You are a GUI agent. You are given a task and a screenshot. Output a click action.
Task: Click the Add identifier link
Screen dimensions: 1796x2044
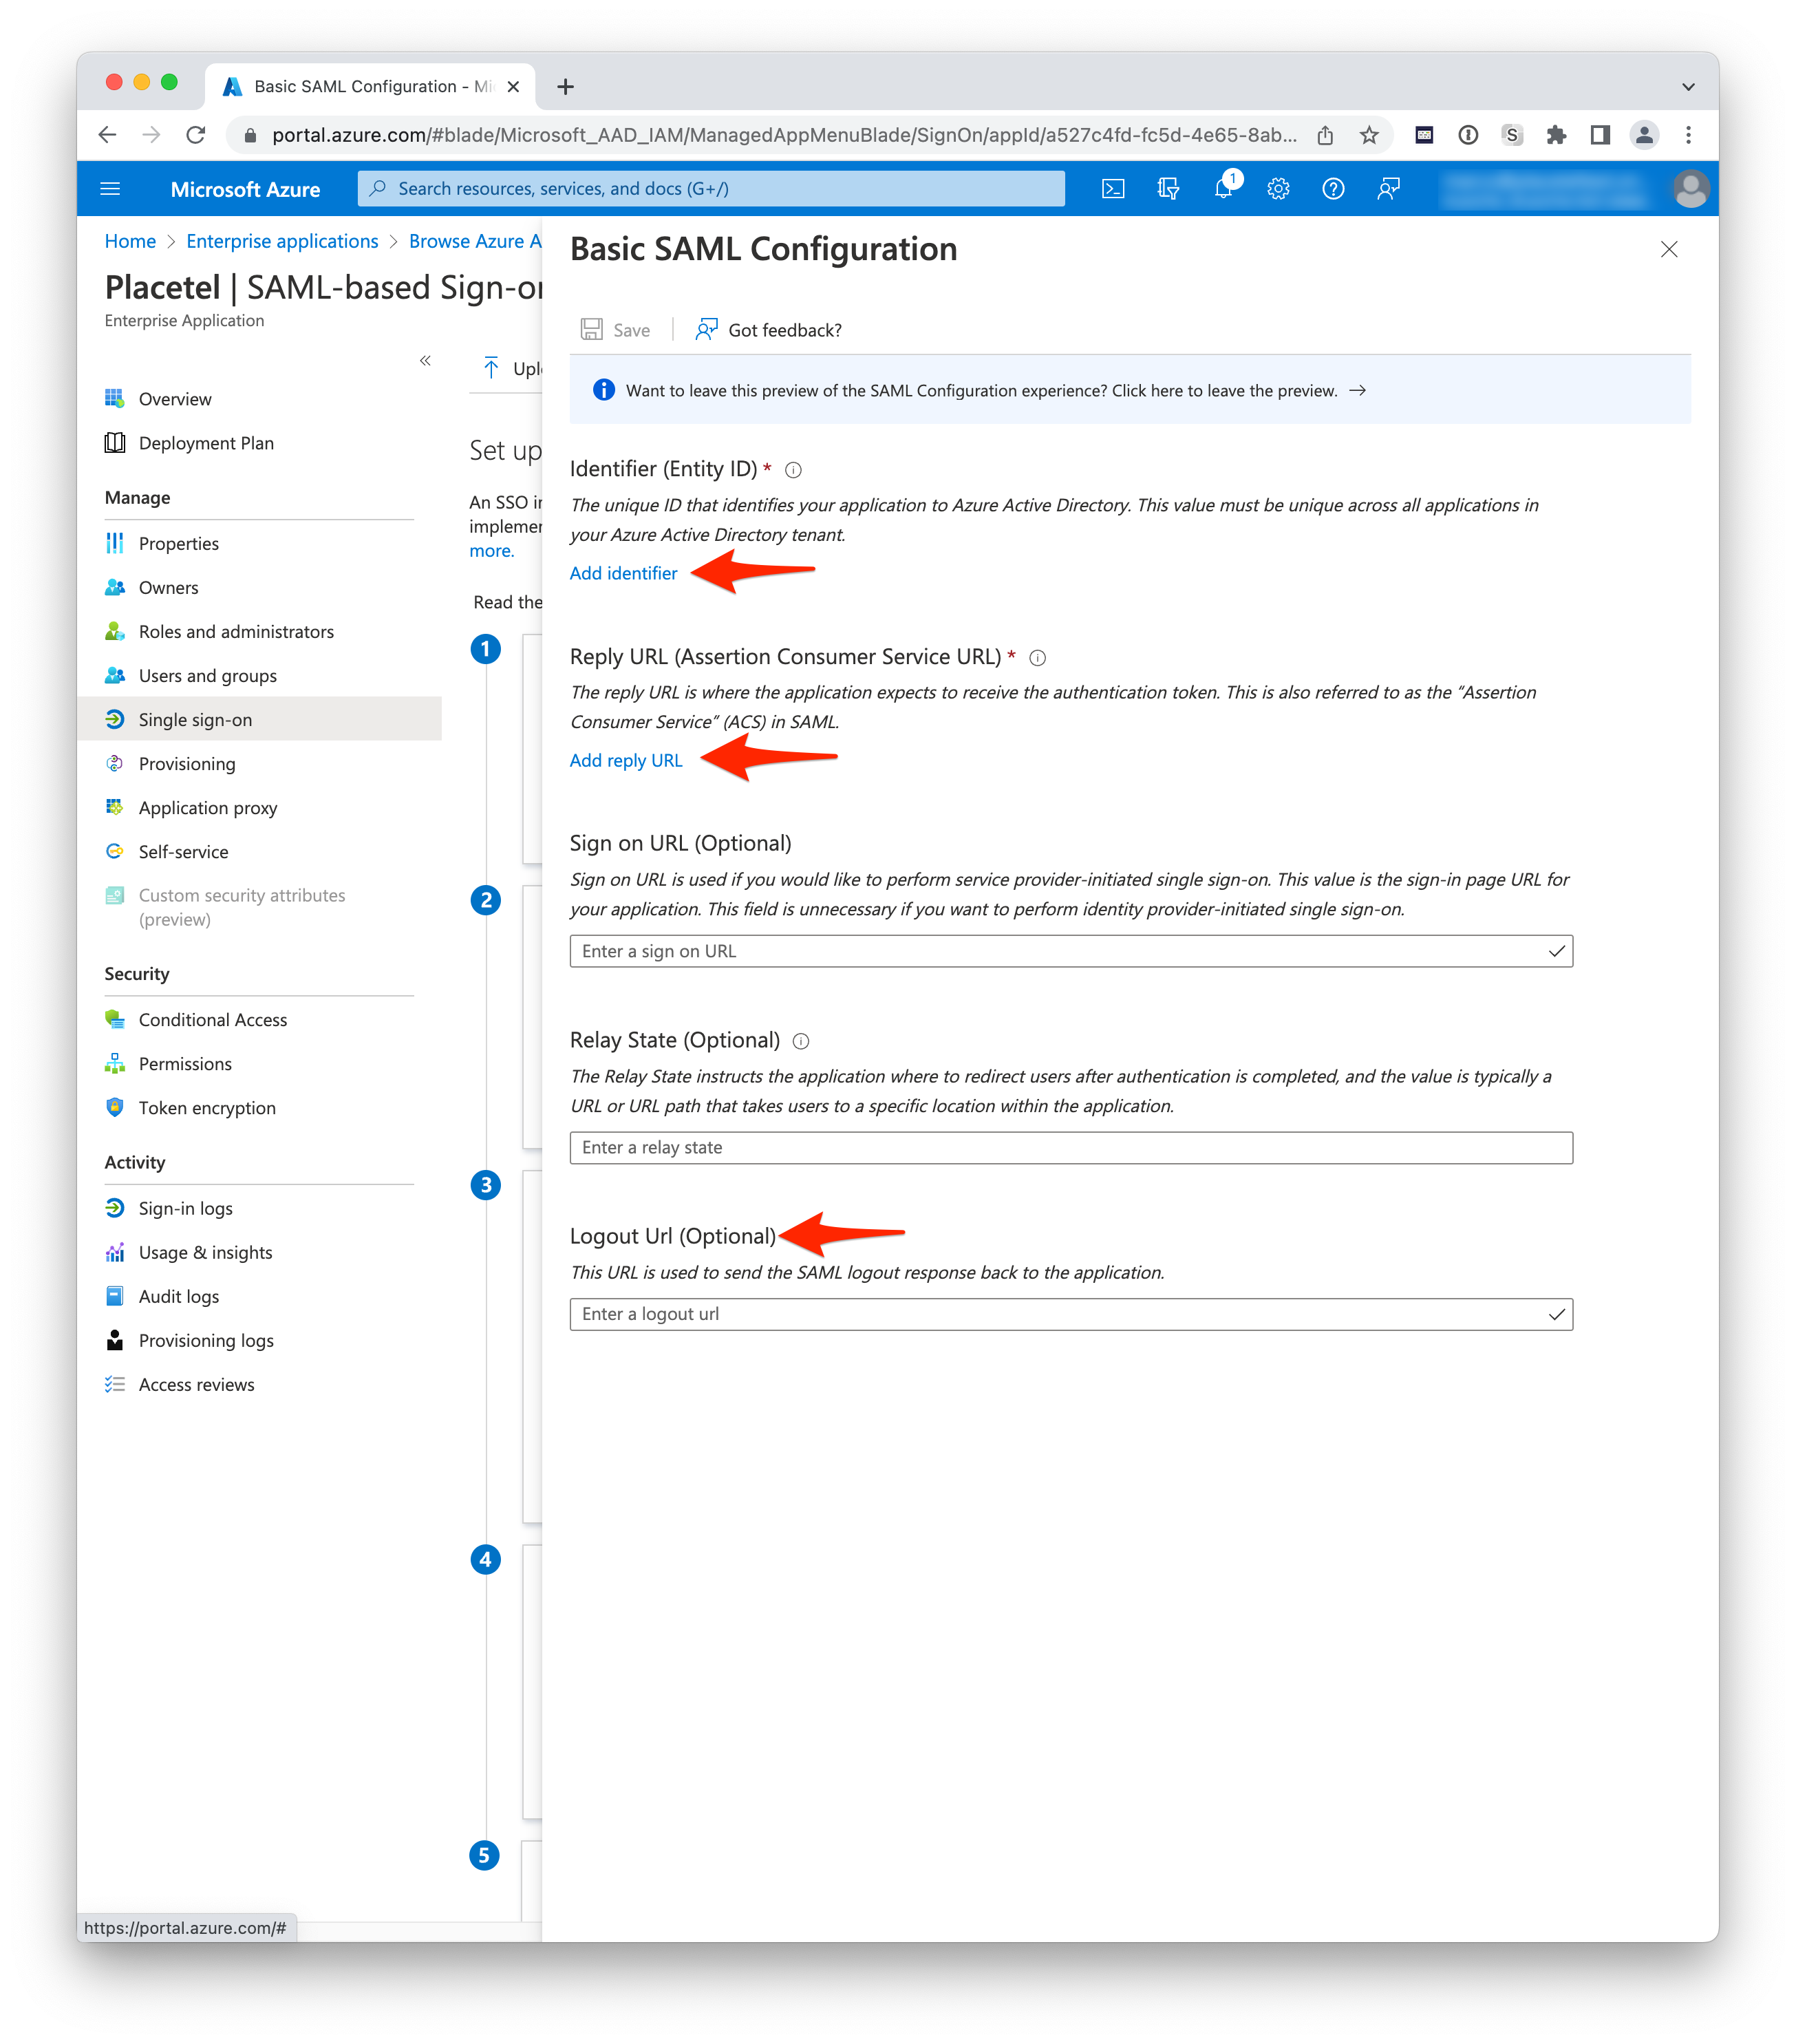[623, 573]
